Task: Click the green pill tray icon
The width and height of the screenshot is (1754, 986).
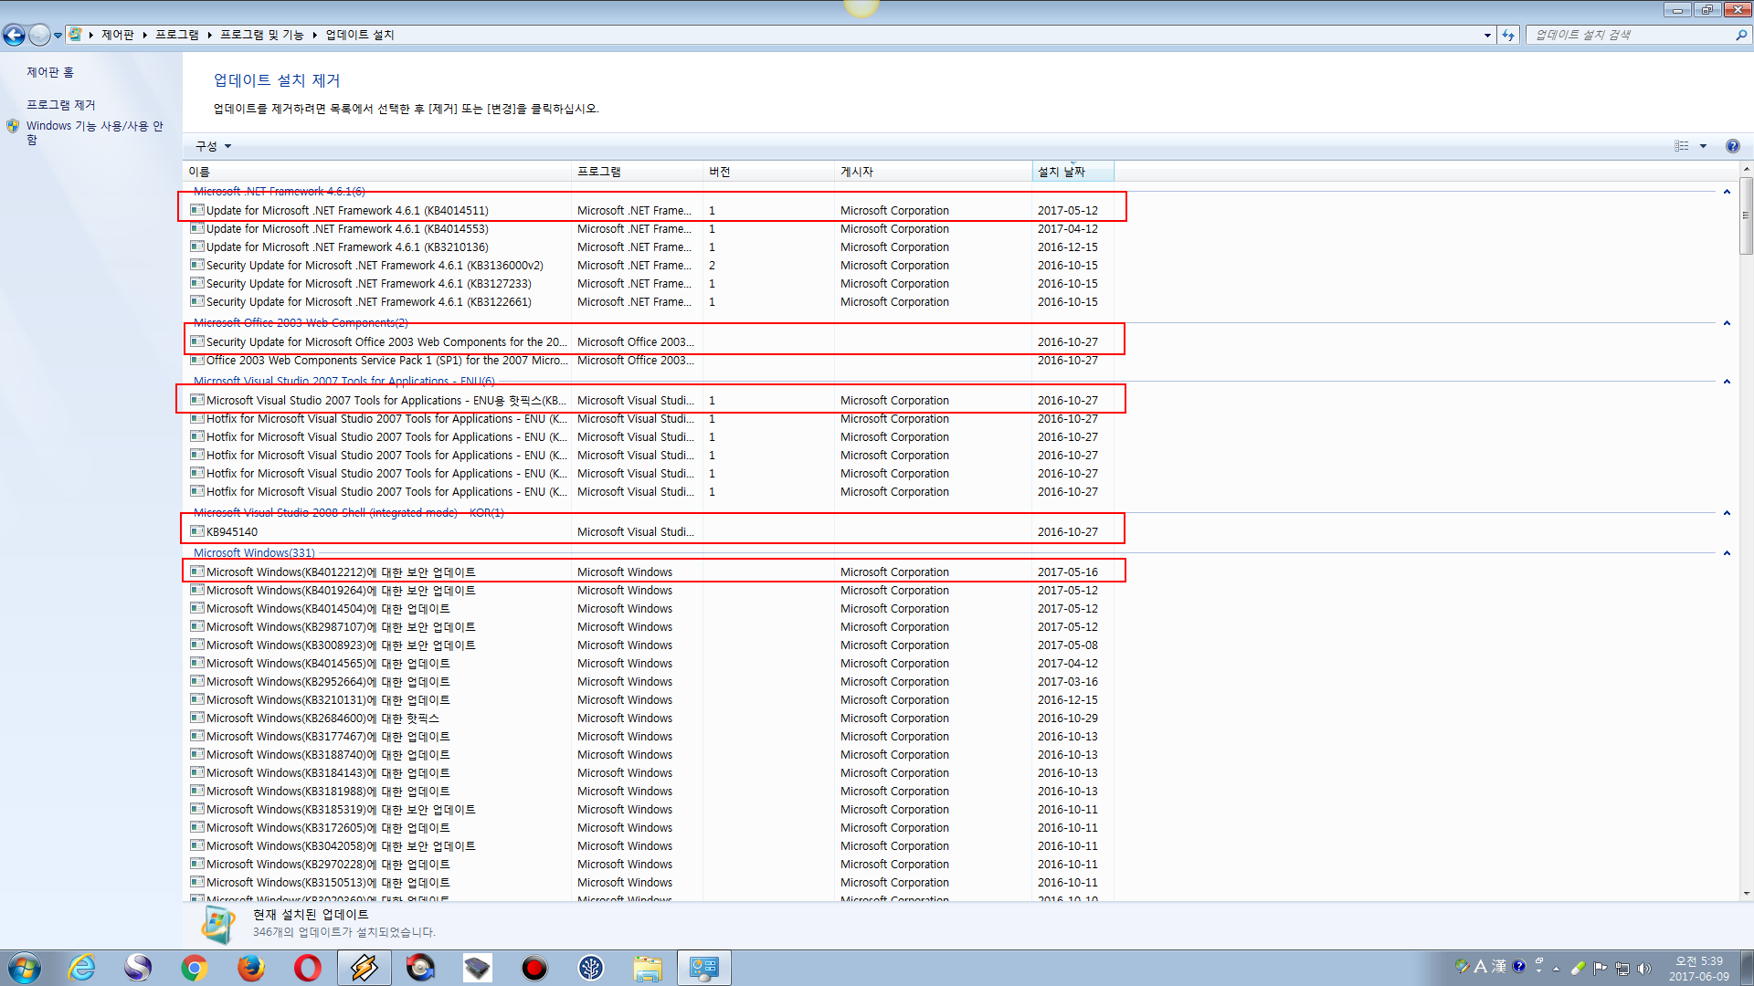Action: (x=1578, y=968)
